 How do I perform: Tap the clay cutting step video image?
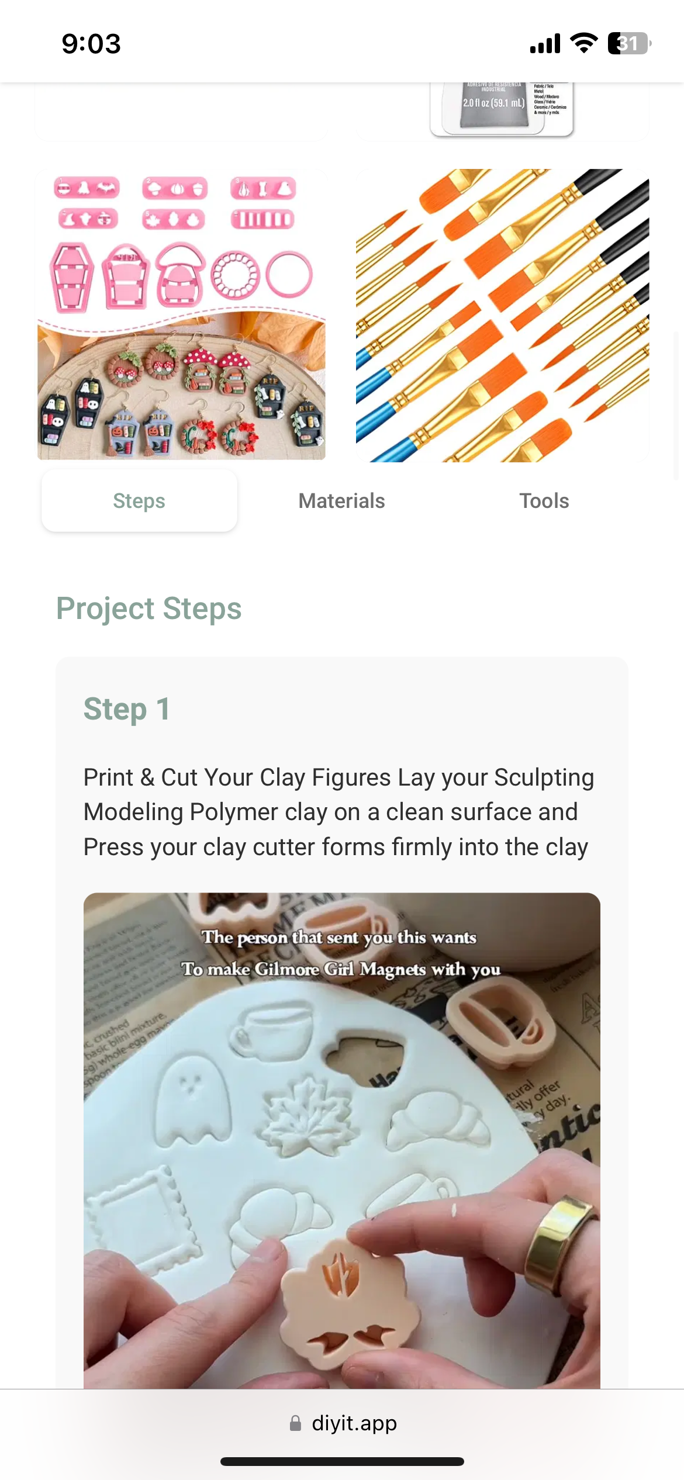point(341,1140)
